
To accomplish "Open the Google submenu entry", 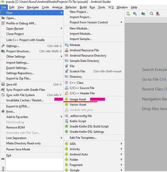I will pyautogui.click(x=94, y=170).
